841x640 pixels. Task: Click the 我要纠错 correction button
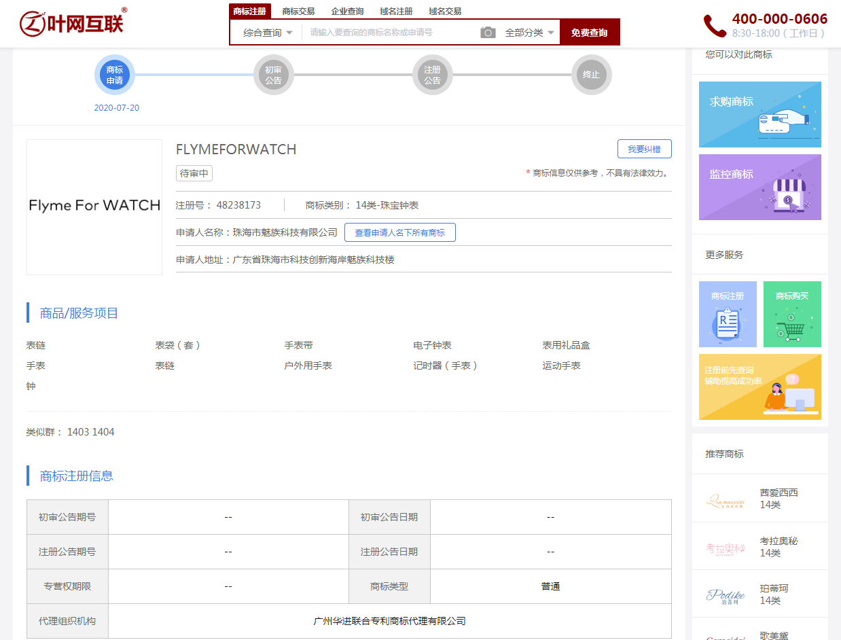[x=644, y=148]
